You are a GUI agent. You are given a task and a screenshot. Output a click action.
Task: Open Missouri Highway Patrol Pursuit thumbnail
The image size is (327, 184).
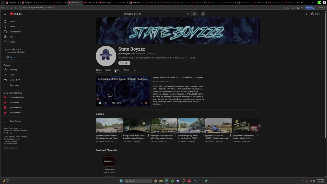coord(191,125)
